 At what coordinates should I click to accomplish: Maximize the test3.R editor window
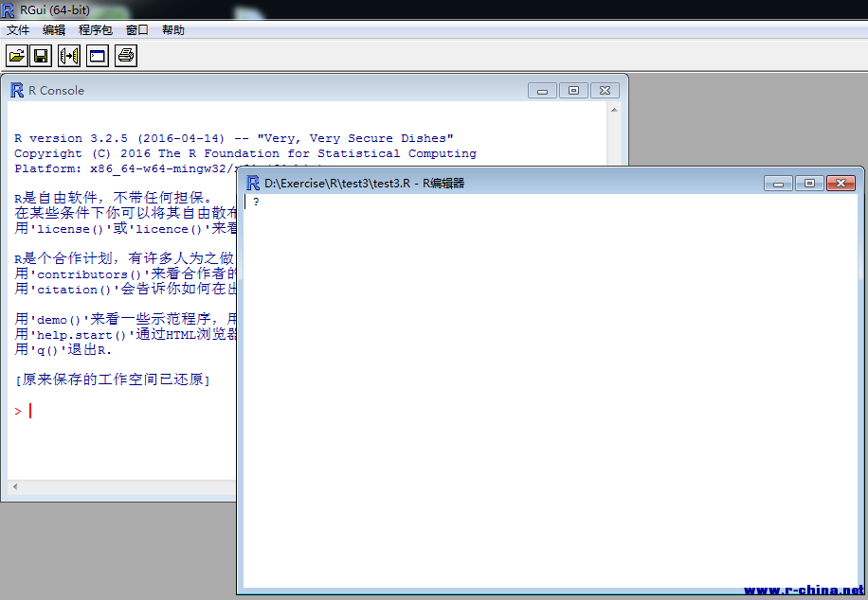pos(809,183)
